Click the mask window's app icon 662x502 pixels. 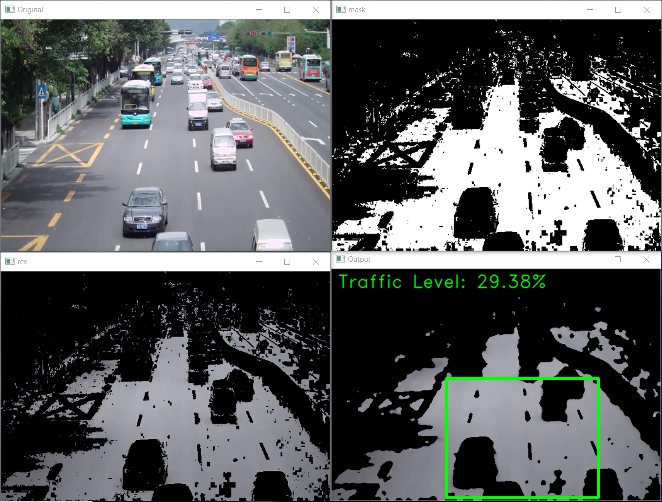click(x=341, y=9)
